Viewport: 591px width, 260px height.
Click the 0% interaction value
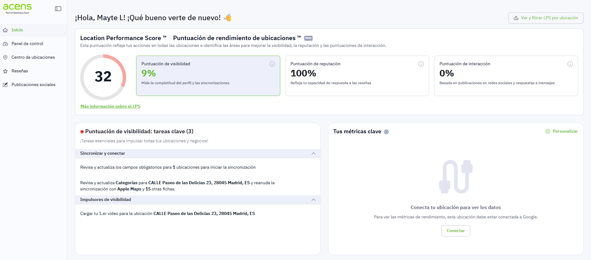(x=447, y=73)
